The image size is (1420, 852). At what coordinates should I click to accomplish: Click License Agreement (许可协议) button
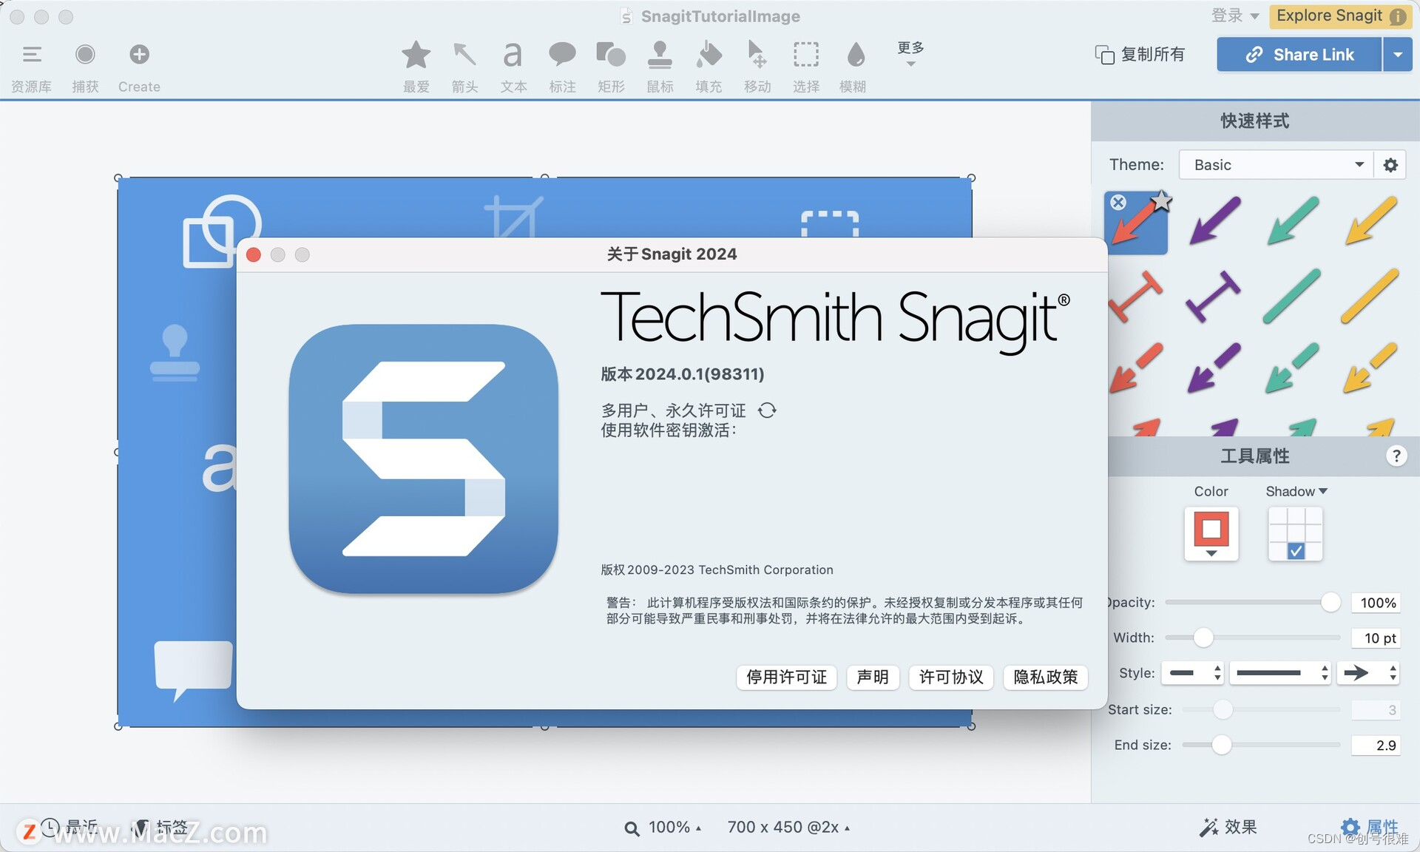coord(951,677)
